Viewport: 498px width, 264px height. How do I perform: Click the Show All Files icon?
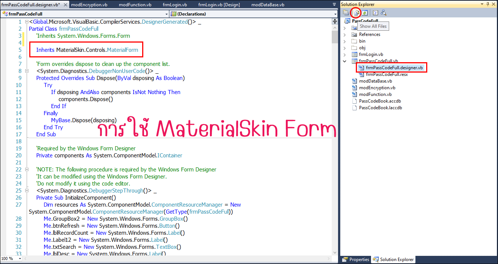pos(356,13)
